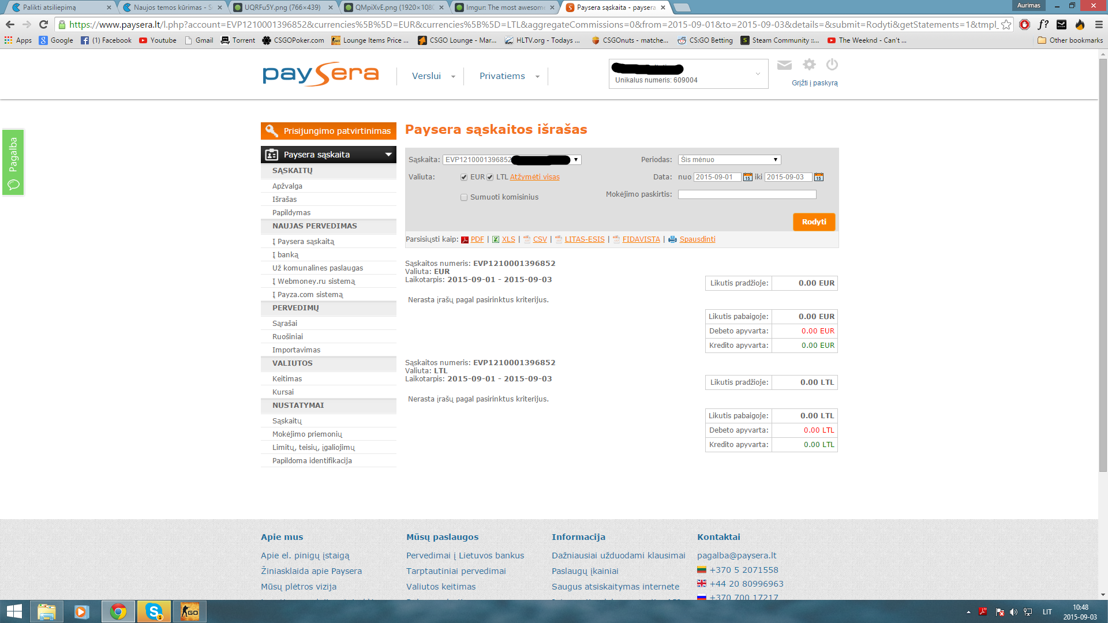Viewport: 1108px width, 623px height.
Task: Click the LITAS-ESIS export link
Action: [585, 239]
